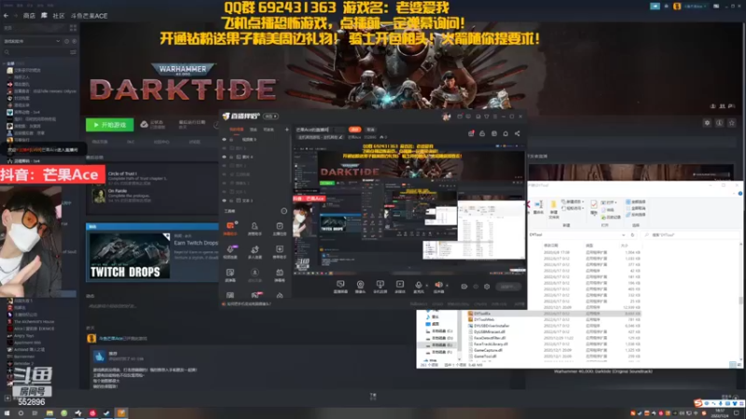Collapse the toolbox panel in streaming app

[284, 211]
